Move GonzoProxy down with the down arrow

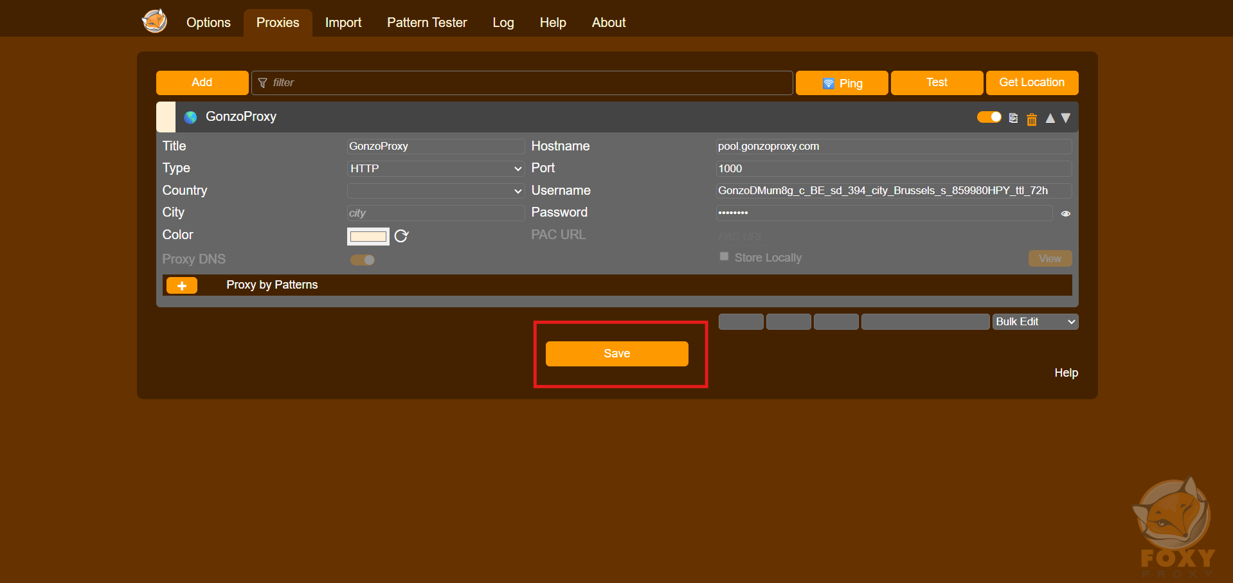coord(1066,118)
